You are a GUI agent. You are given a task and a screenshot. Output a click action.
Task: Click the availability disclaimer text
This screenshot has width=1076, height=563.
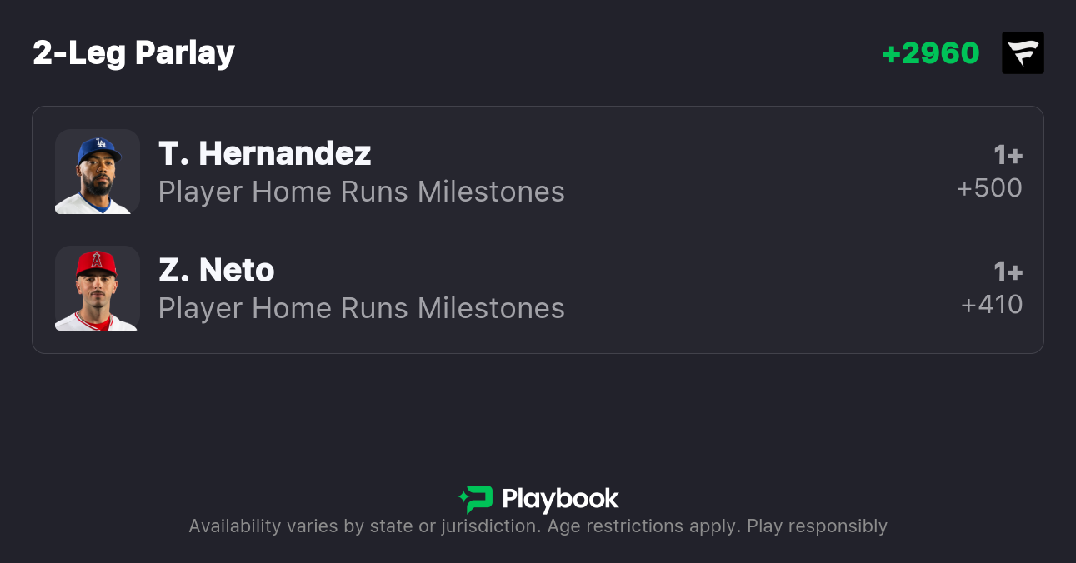(x=363, y=526)
